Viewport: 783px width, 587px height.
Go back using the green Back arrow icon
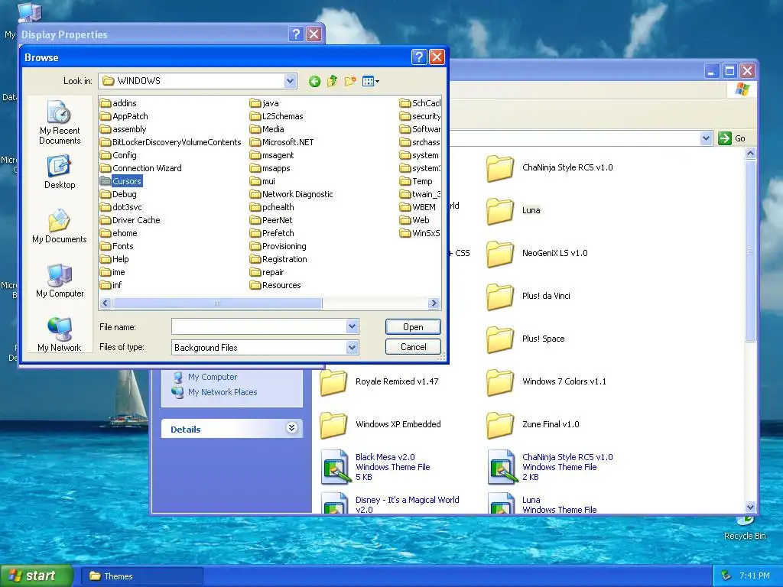(x=314, y=81)
